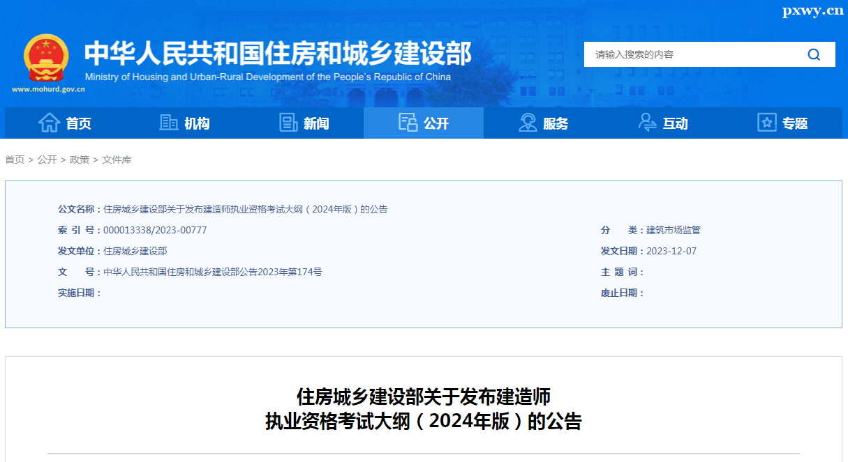The image size is (848, 462).
Task: Go to the 服务 menu section
Action: point(556,123)
